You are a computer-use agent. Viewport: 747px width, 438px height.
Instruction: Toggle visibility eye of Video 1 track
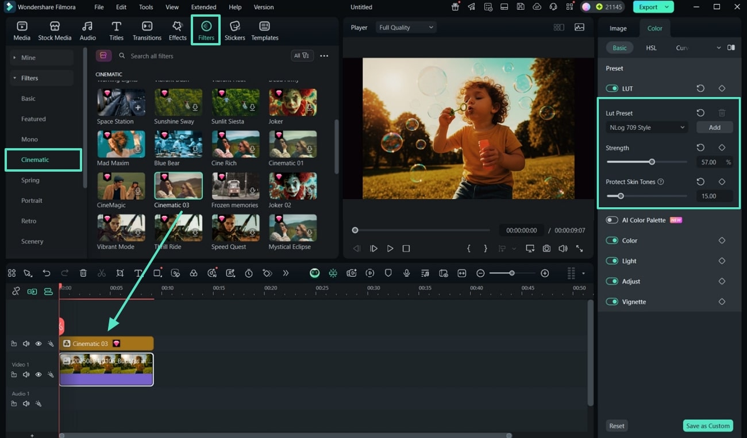click(38, 374)
